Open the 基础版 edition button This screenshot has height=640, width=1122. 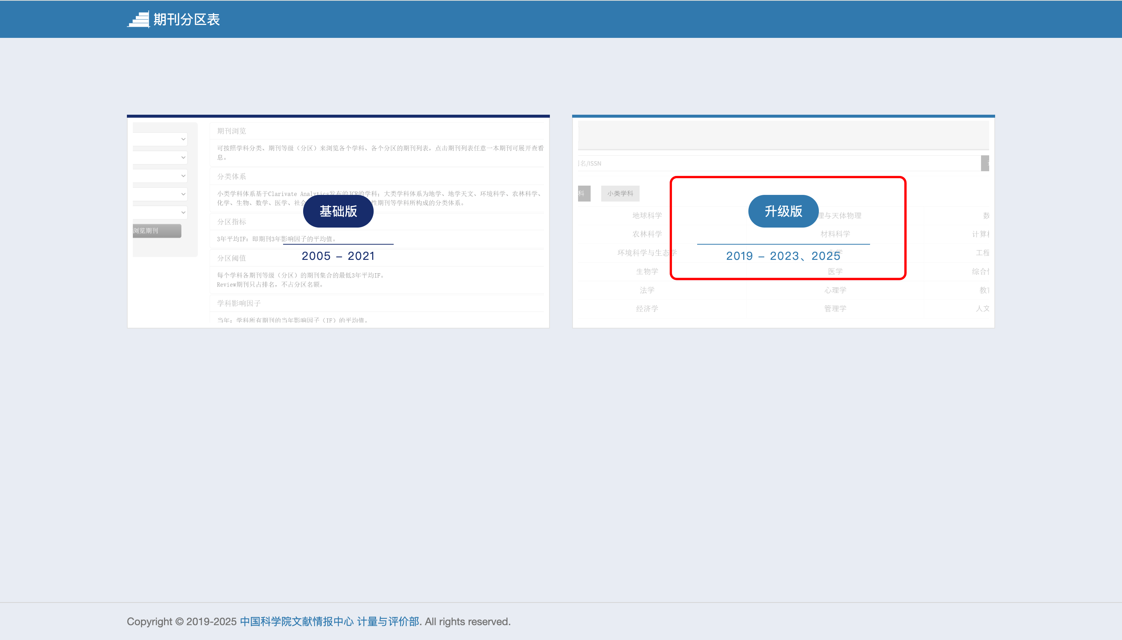[x=338, y=211]
